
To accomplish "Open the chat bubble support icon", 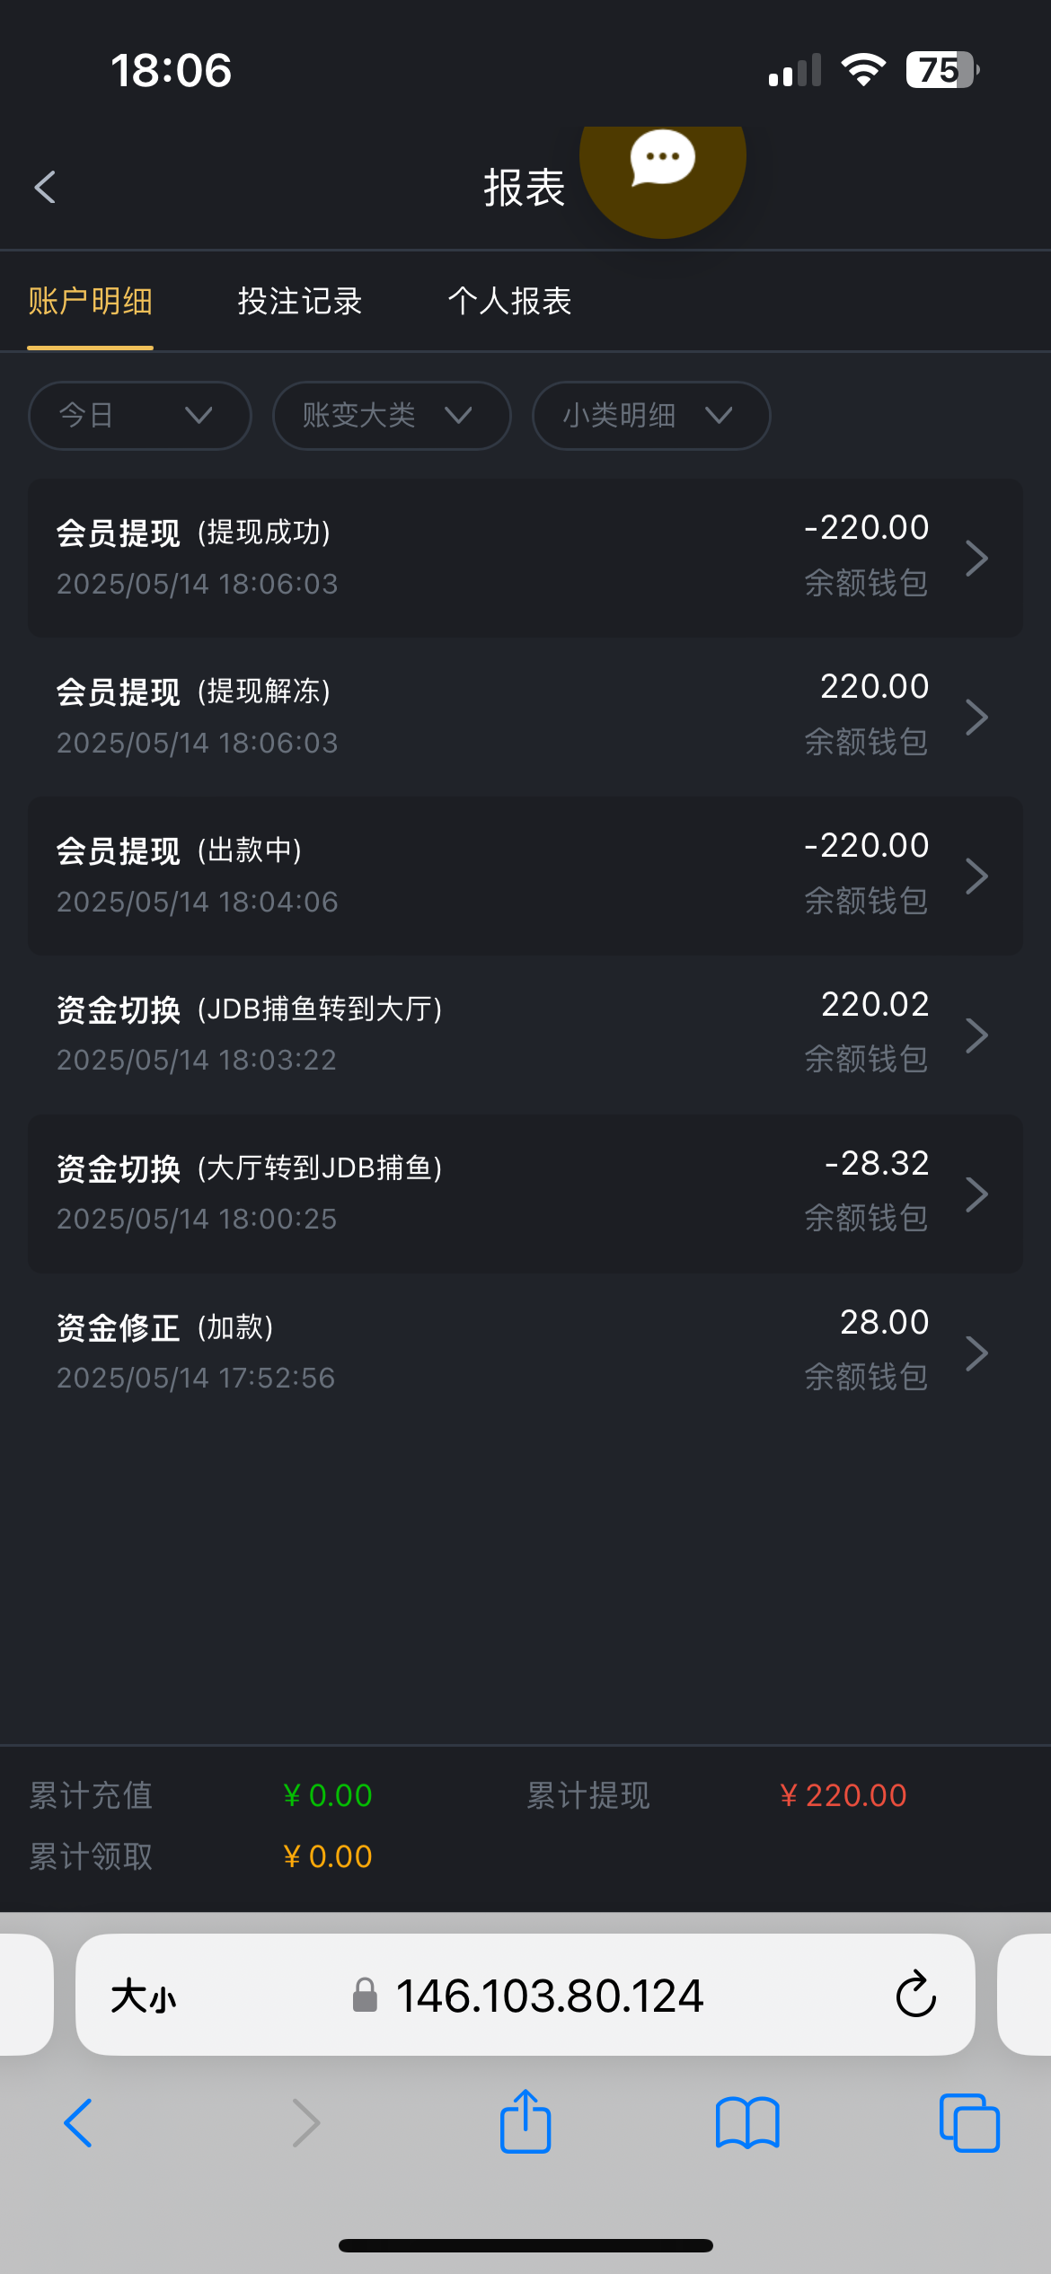I will pyautogui.click(x=663, y=161).
